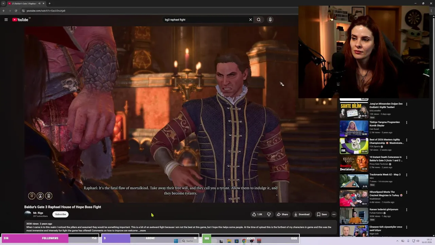The height and width of the screenshot is (245, 435).
Task: Open Türkiye Yarışma Programları thumbnail
Action: [354, 128]
